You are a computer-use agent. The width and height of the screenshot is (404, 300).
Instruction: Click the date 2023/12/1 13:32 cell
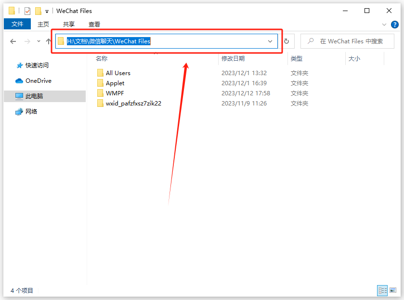pos(244,73)
